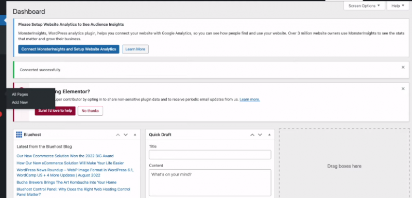Open How Our New eCommerce Solution Will Make Your Life Easier
The width and height of the screenshot is (412, 198).
coord(70,163)
